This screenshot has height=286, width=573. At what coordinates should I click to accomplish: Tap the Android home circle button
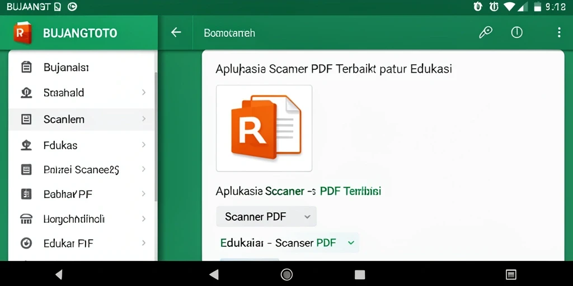pyautogui.click(x=286, y=274)
